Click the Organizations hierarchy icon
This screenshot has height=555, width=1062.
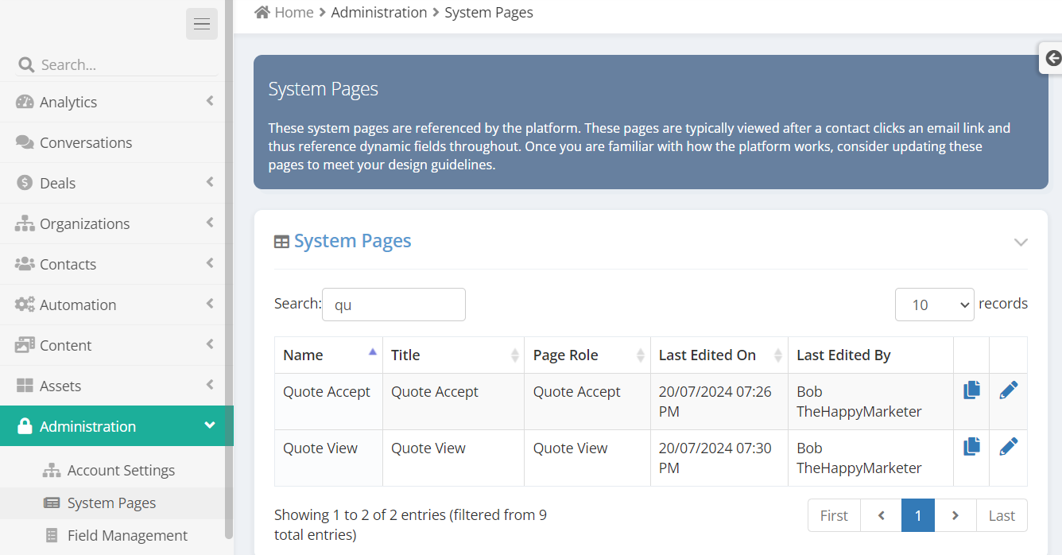[x=25, y=223]
